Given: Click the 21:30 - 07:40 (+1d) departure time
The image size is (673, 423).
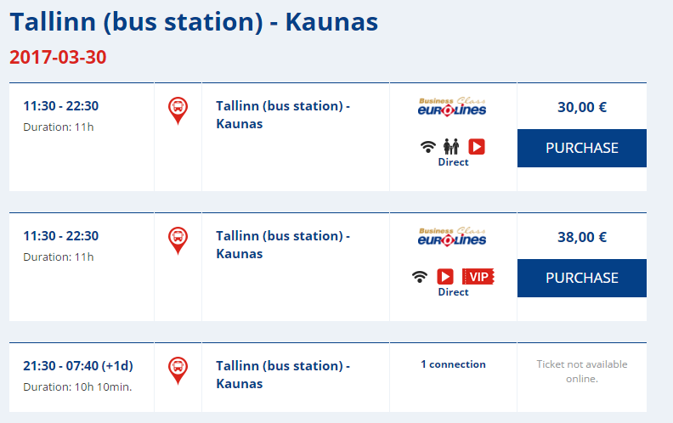Looking at the screenshot, I should click(x=78, y=366).
